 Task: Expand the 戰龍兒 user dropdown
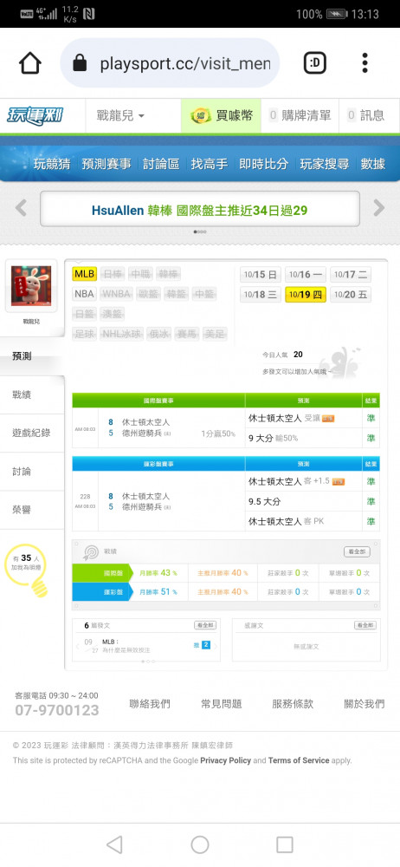pos(121,115)
